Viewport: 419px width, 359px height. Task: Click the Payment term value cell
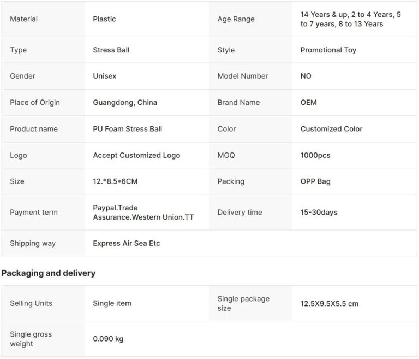(x=143, y=213)
